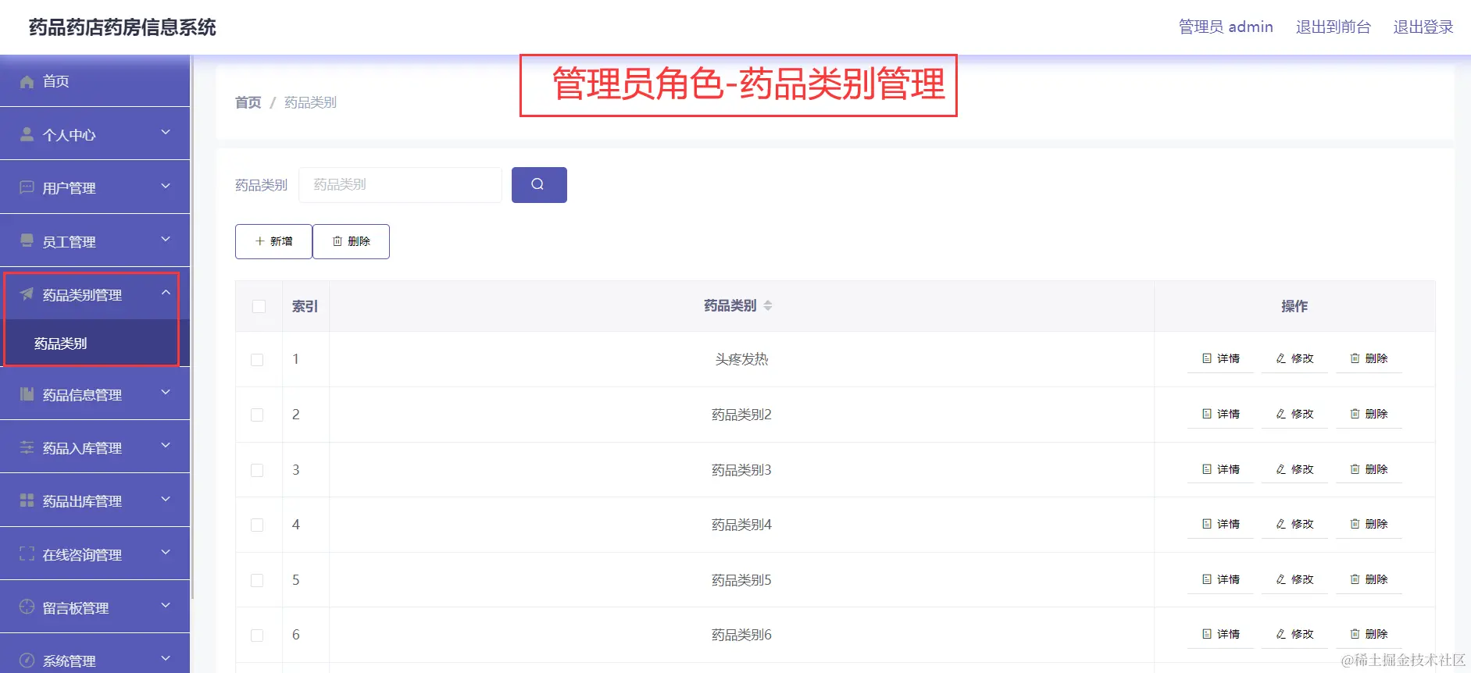Click 新增 button to add category

(273, 241)
